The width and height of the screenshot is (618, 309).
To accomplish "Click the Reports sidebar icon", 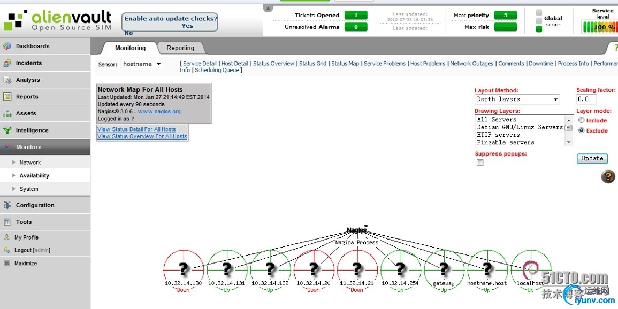I will click(x=7, y=96).
